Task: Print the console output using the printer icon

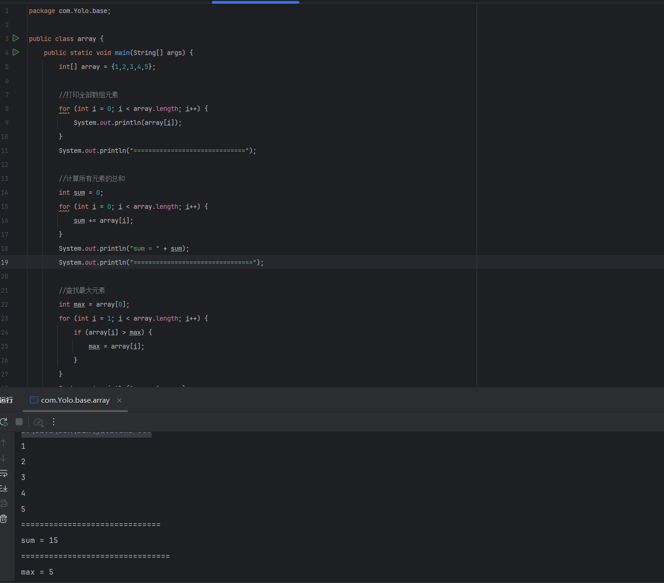Action: coord(3,503)
